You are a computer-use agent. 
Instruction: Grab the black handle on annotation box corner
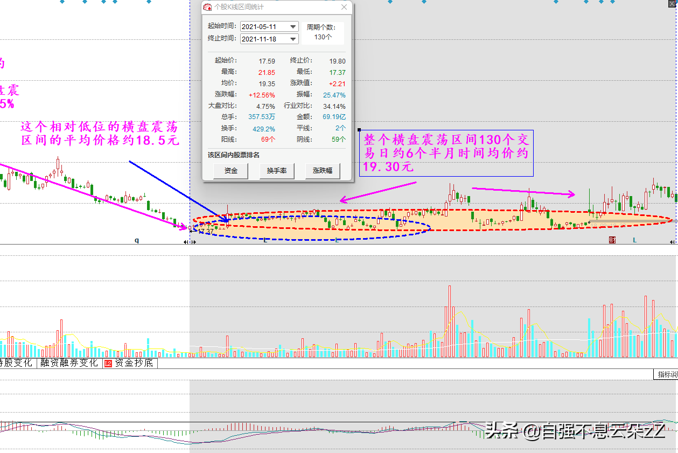[359, 130]
